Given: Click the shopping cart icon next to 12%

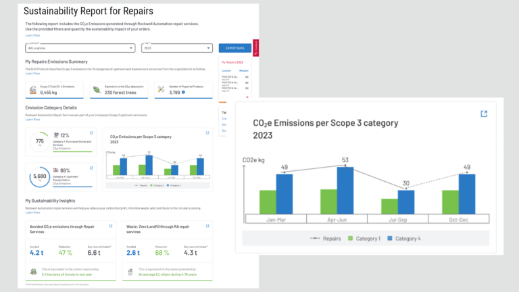Looking at the screenshot, I should 56,135.
